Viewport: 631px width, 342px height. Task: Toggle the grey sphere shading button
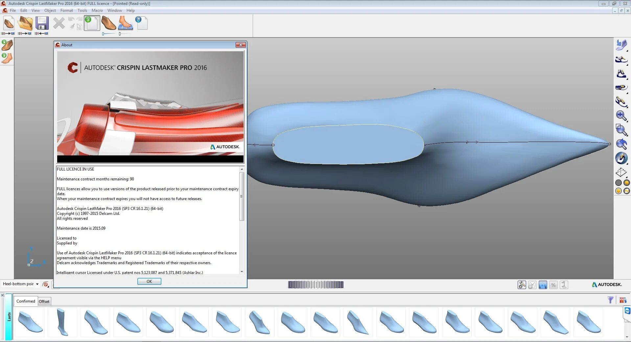click(618, 183)
